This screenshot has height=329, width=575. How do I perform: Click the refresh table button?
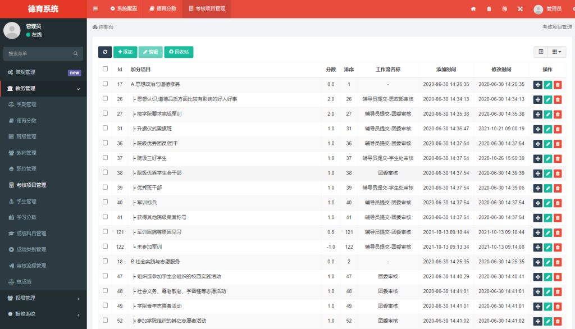coord(105,52)
